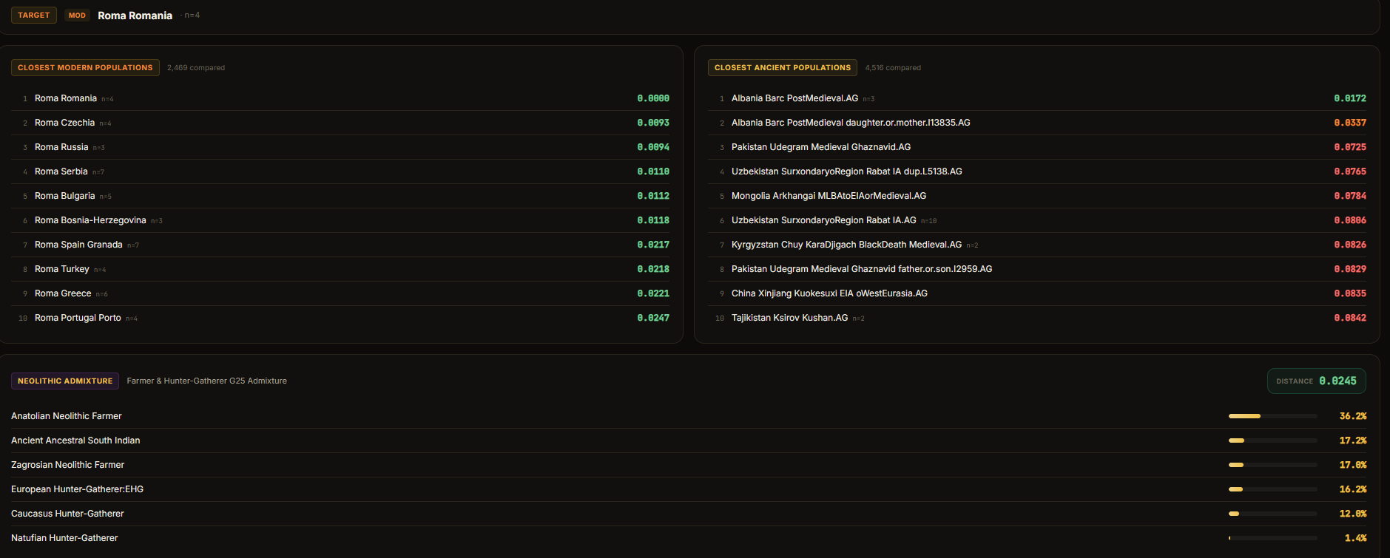Click the 0.0247 distance for Roma Portugal Porto

[x=653, y=318]
